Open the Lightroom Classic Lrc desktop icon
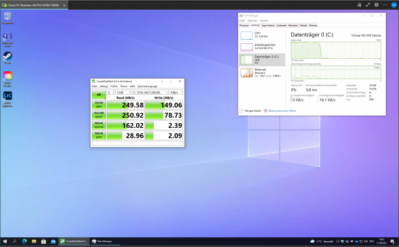 [7, 99]
